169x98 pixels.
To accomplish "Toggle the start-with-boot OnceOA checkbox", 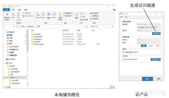I will [123, 52].
